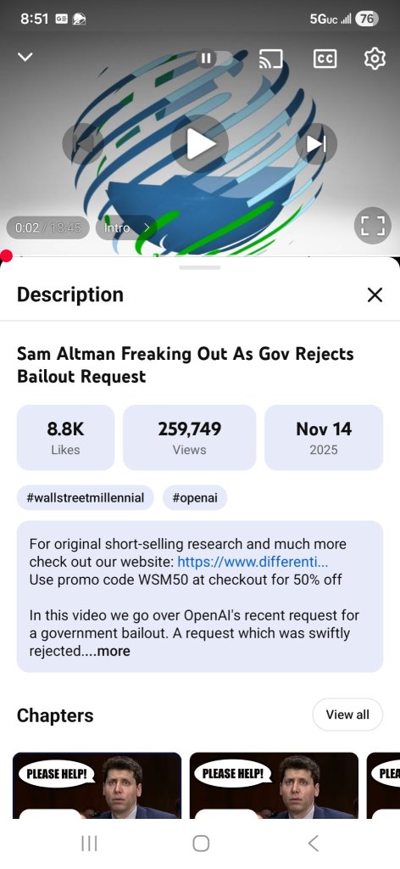Select the #openai hashtag
The width and height of the screenshot is (400, 869).
[x=195, y=497]
